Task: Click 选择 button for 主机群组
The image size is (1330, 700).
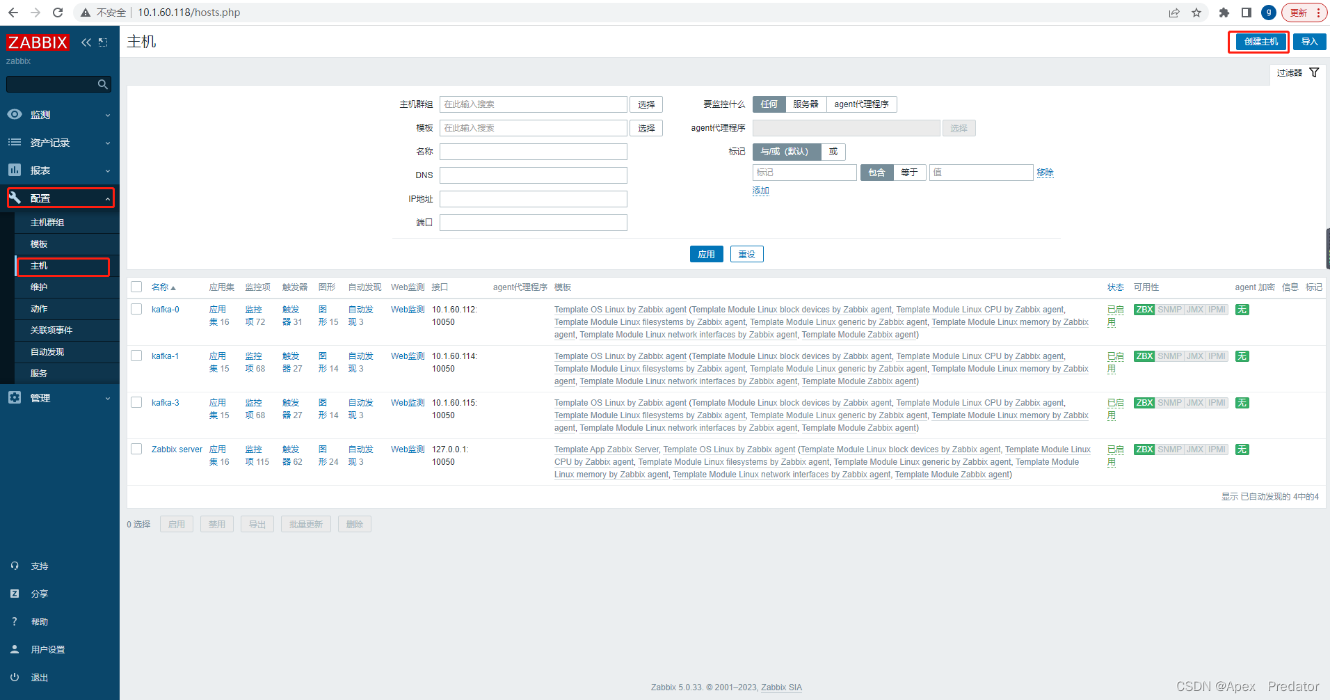Action: [x=646, y=104]
